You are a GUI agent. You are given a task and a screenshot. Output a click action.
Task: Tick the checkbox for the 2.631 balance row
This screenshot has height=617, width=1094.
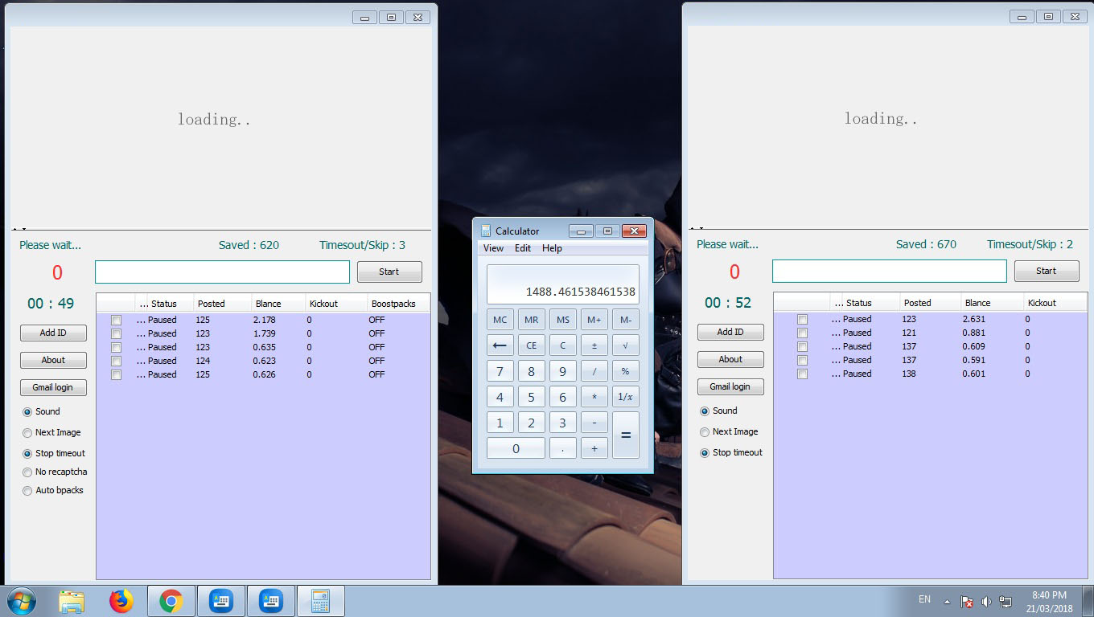[802, 319]
